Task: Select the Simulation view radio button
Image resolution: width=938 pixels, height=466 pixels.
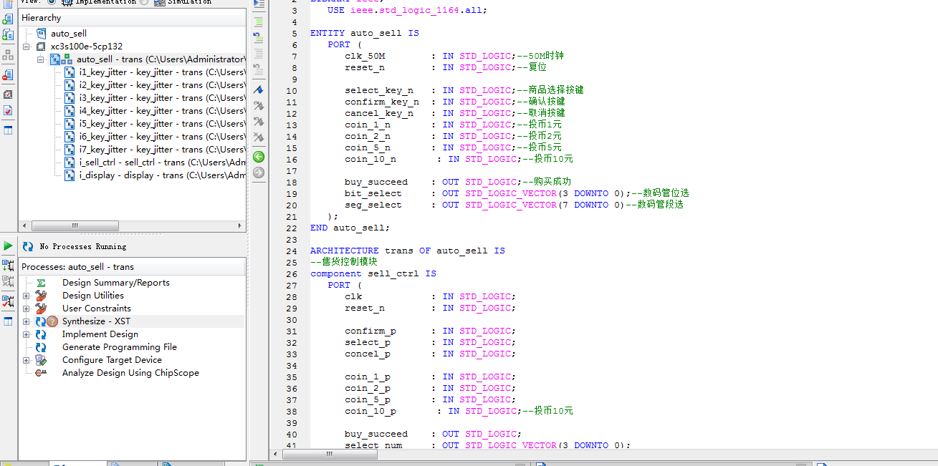Action: 144,1
